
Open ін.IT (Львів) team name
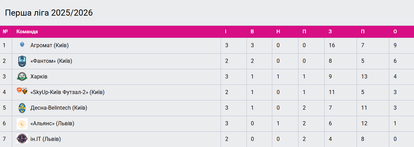pos(46,139)
